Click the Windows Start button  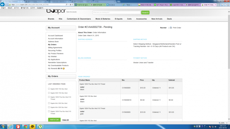(3, 126)
